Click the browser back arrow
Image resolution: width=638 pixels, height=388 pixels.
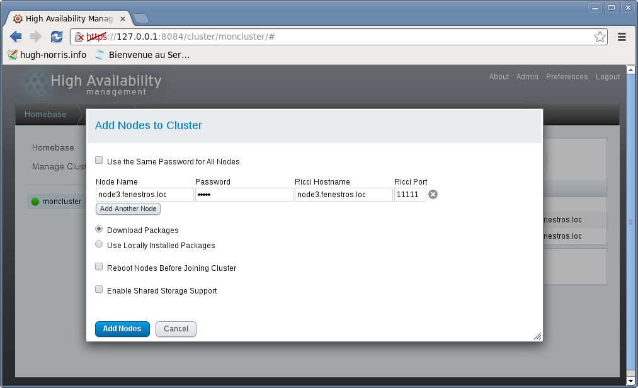(16, 37)
